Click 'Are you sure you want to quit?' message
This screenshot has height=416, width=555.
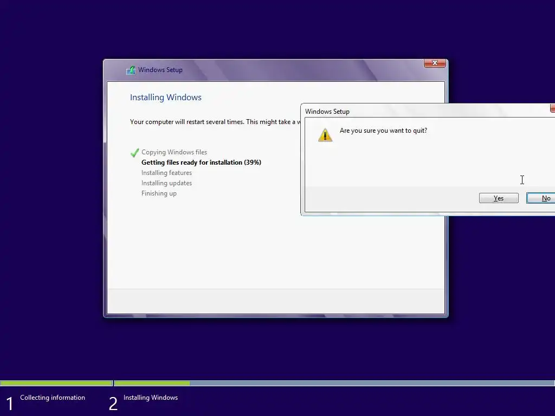coord(383,131)
